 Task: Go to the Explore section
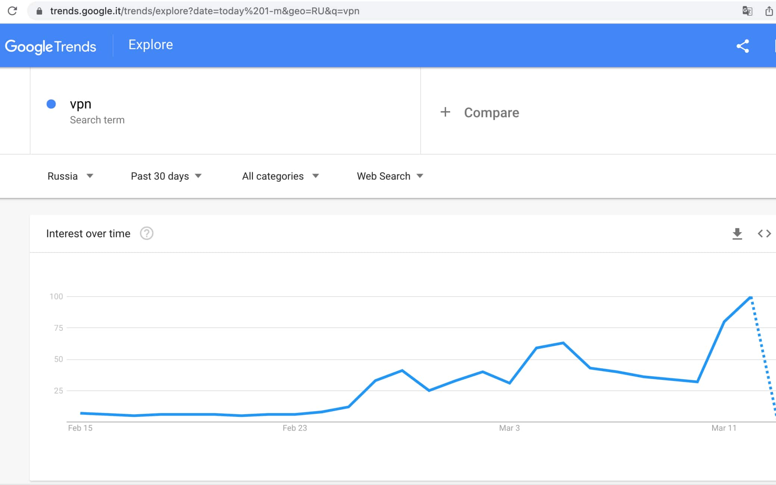150,45
